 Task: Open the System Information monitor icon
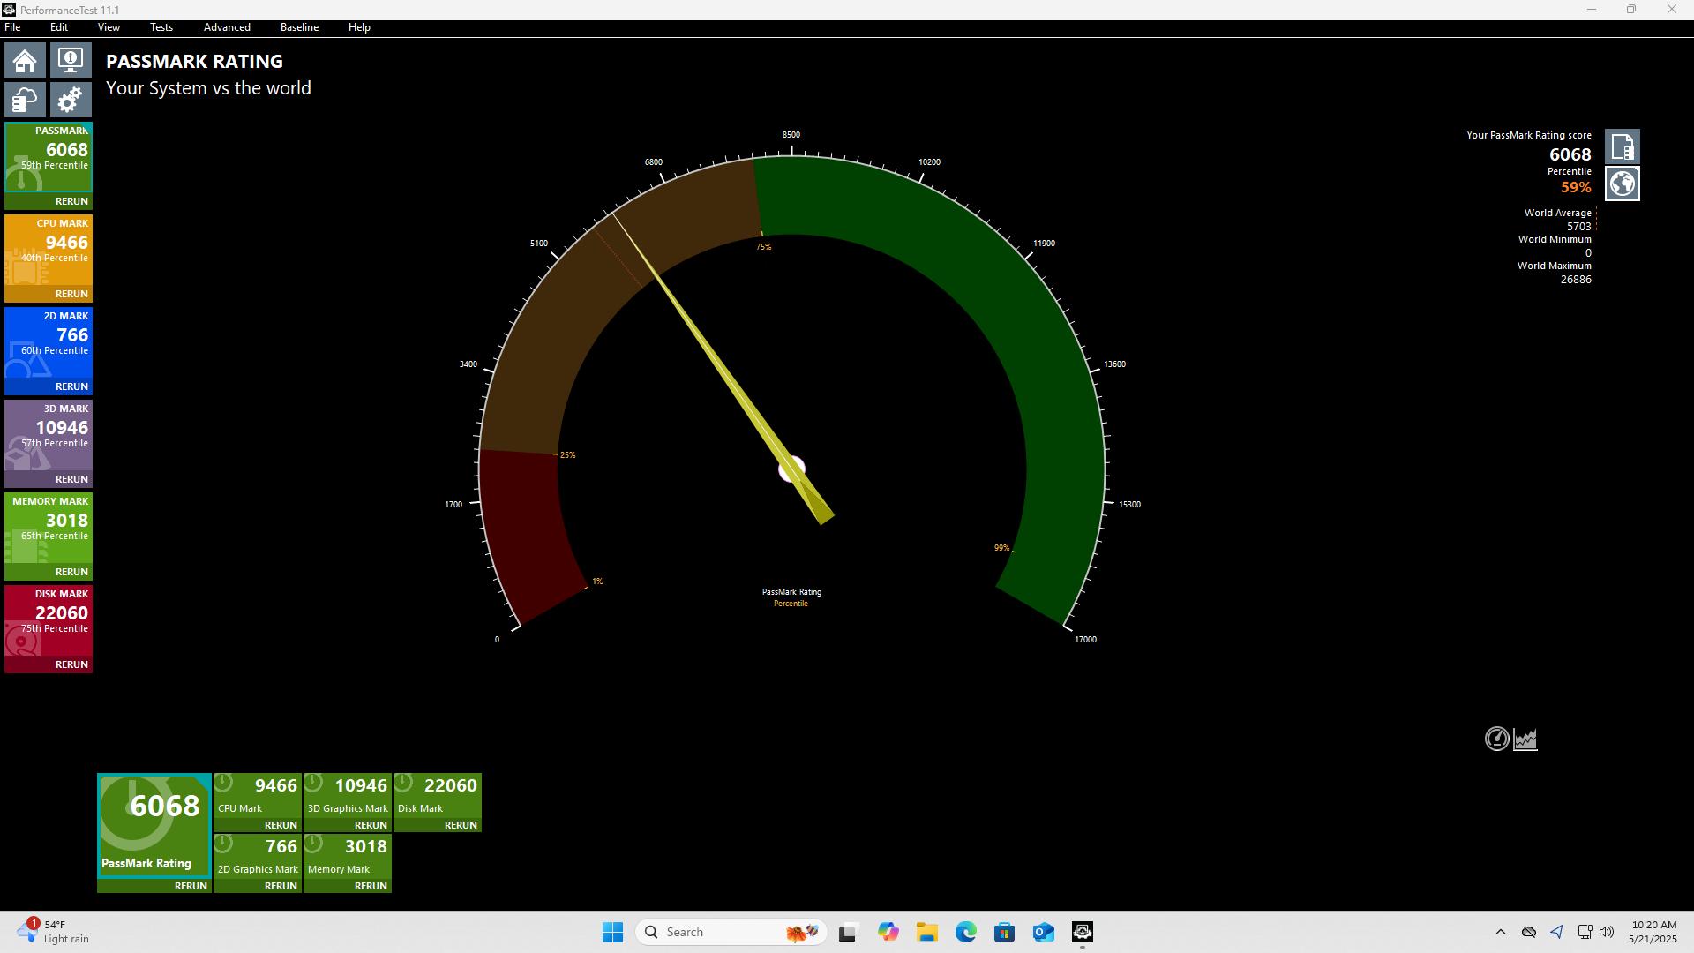pyautogui.click(x=71, y=61)
